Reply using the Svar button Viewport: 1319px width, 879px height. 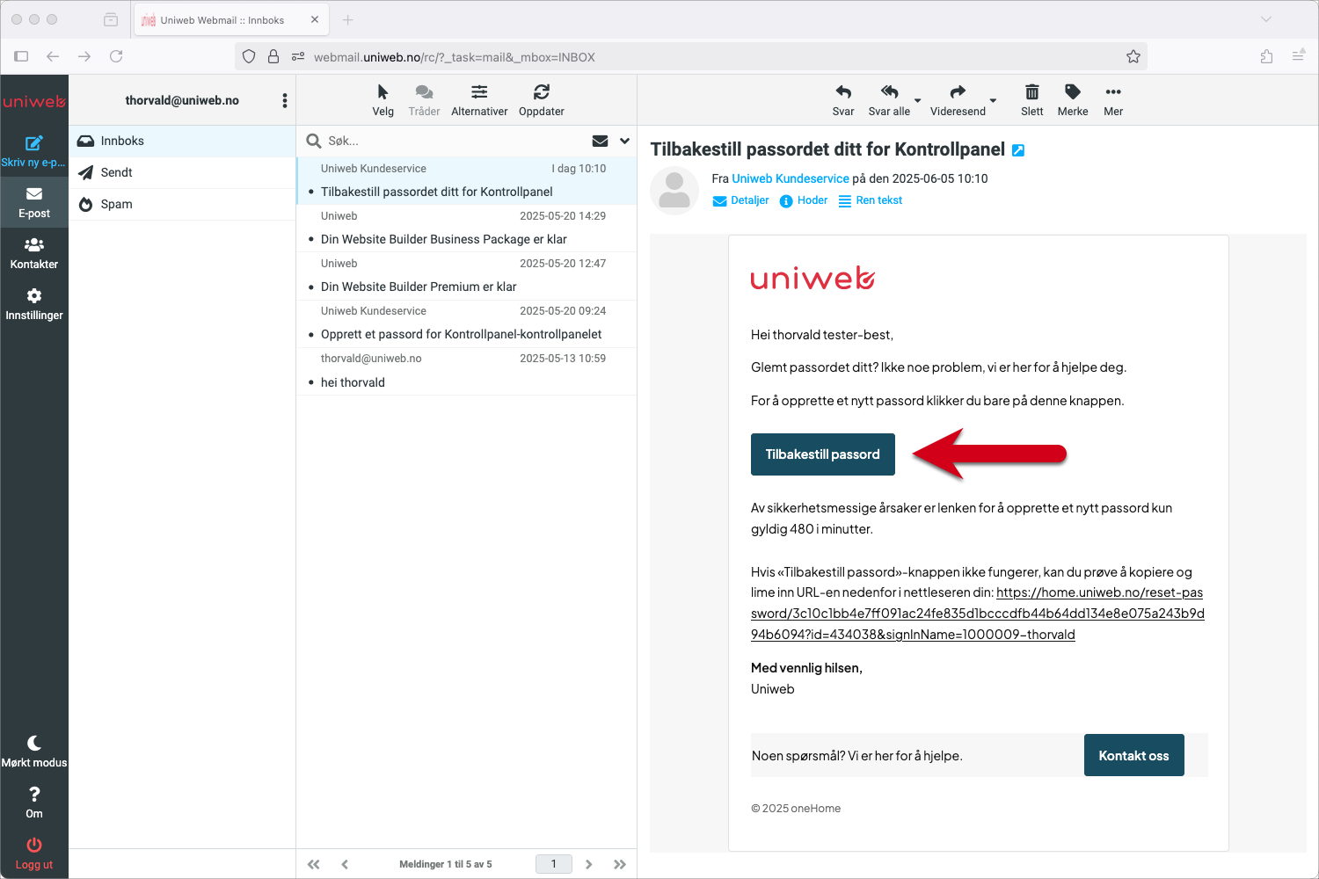843,100
